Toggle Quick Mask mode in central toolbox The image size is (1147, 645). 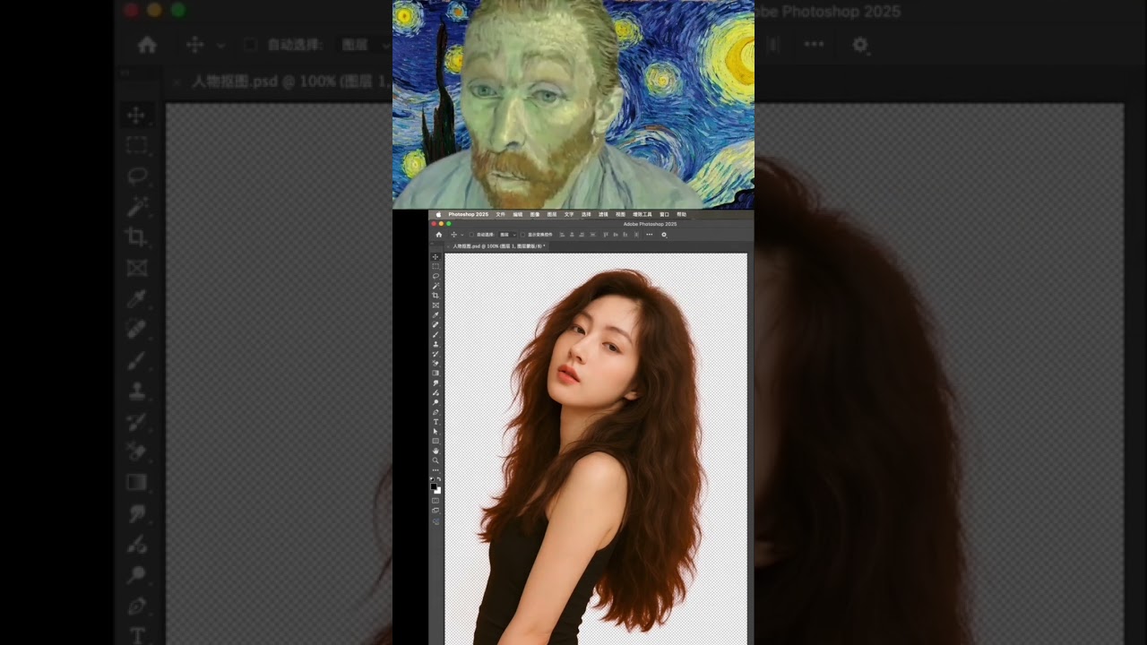pos(436,500)
